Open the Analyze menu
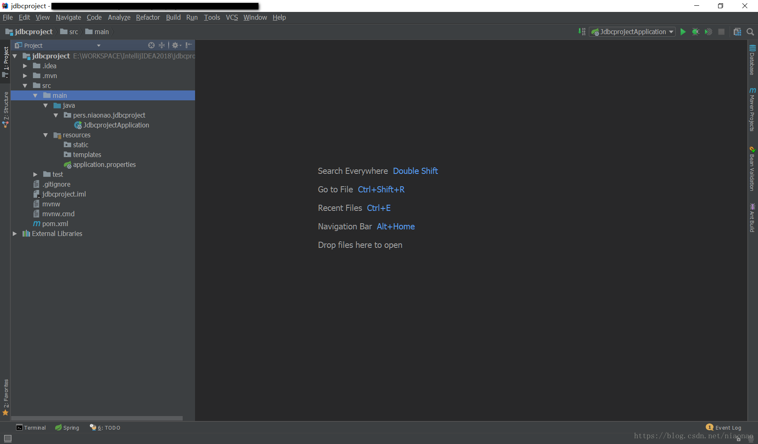 (119, 17)
